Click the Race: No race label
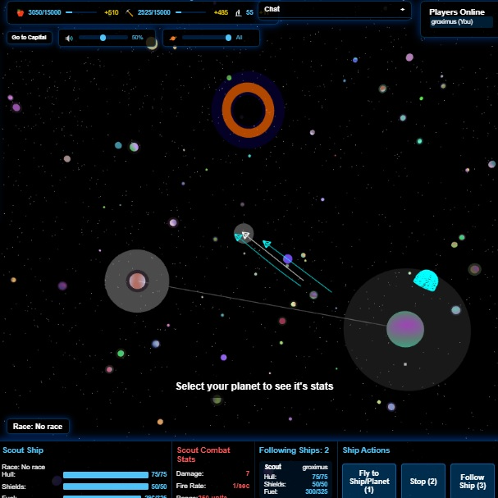This screenshot has width=498, height=498. [x=38, y=427]
